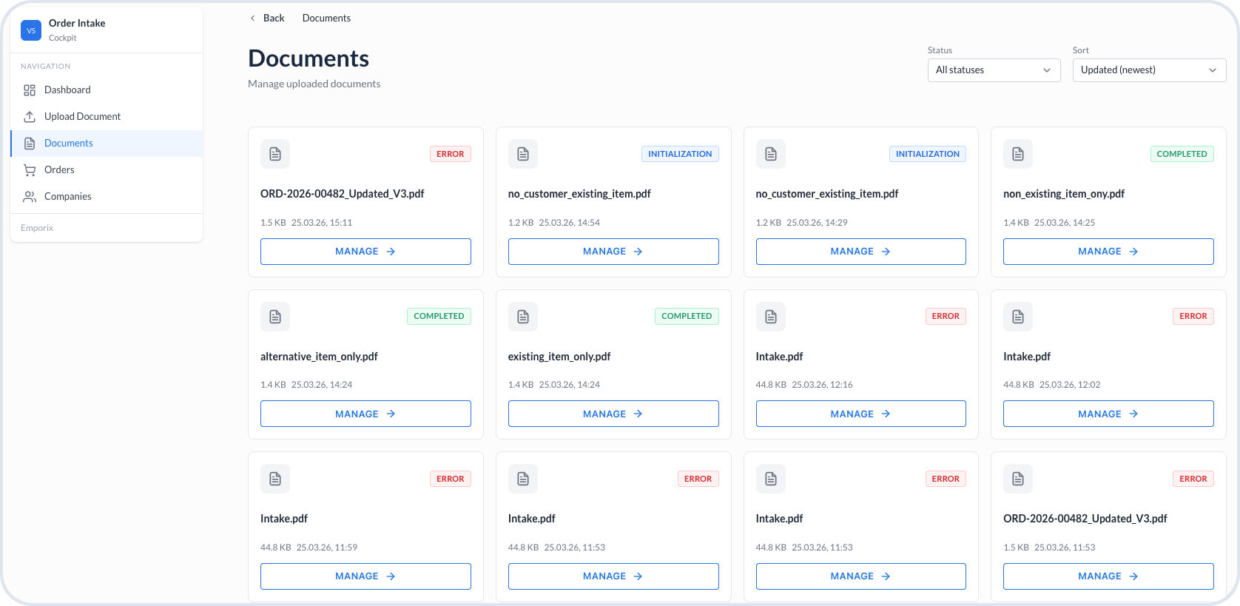Click ERROR badge on Intake.pdf 12:16
Screen dimensions: 1240x606
946,316
